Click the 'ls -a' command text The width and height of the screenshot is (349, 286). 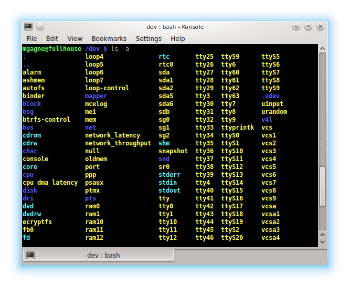tap(120, 48)
